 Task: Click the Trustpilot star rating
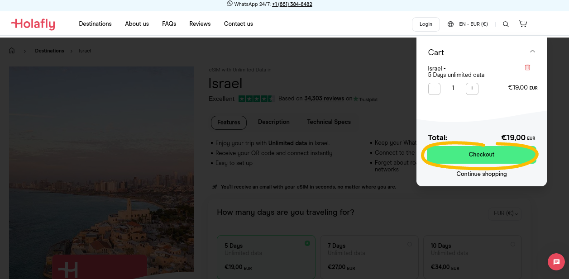click(256, 99)
